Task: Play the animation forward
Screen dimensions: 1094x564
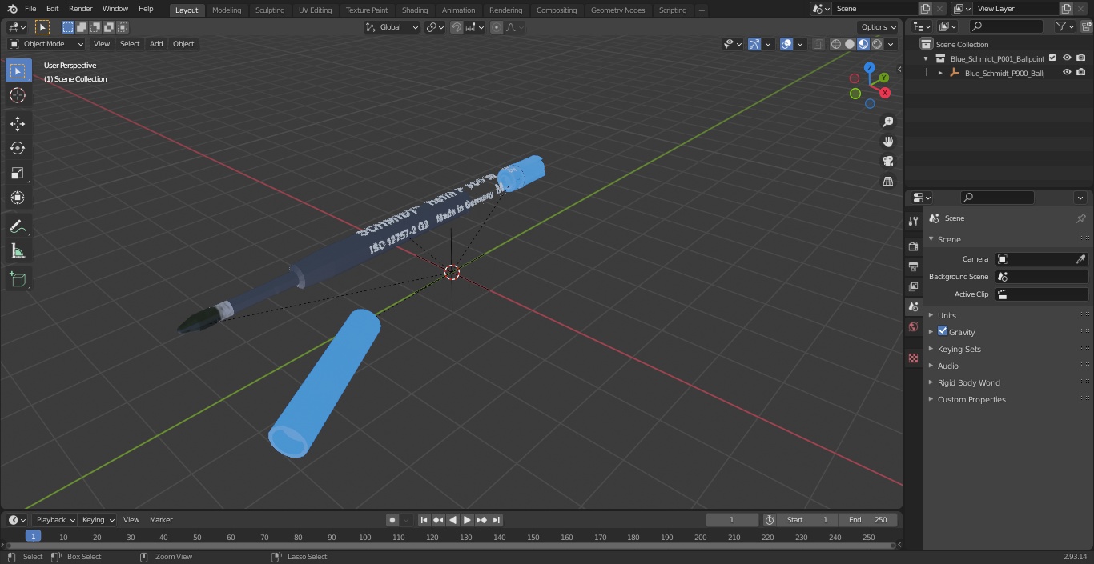Action: click(x=468, y=520)
